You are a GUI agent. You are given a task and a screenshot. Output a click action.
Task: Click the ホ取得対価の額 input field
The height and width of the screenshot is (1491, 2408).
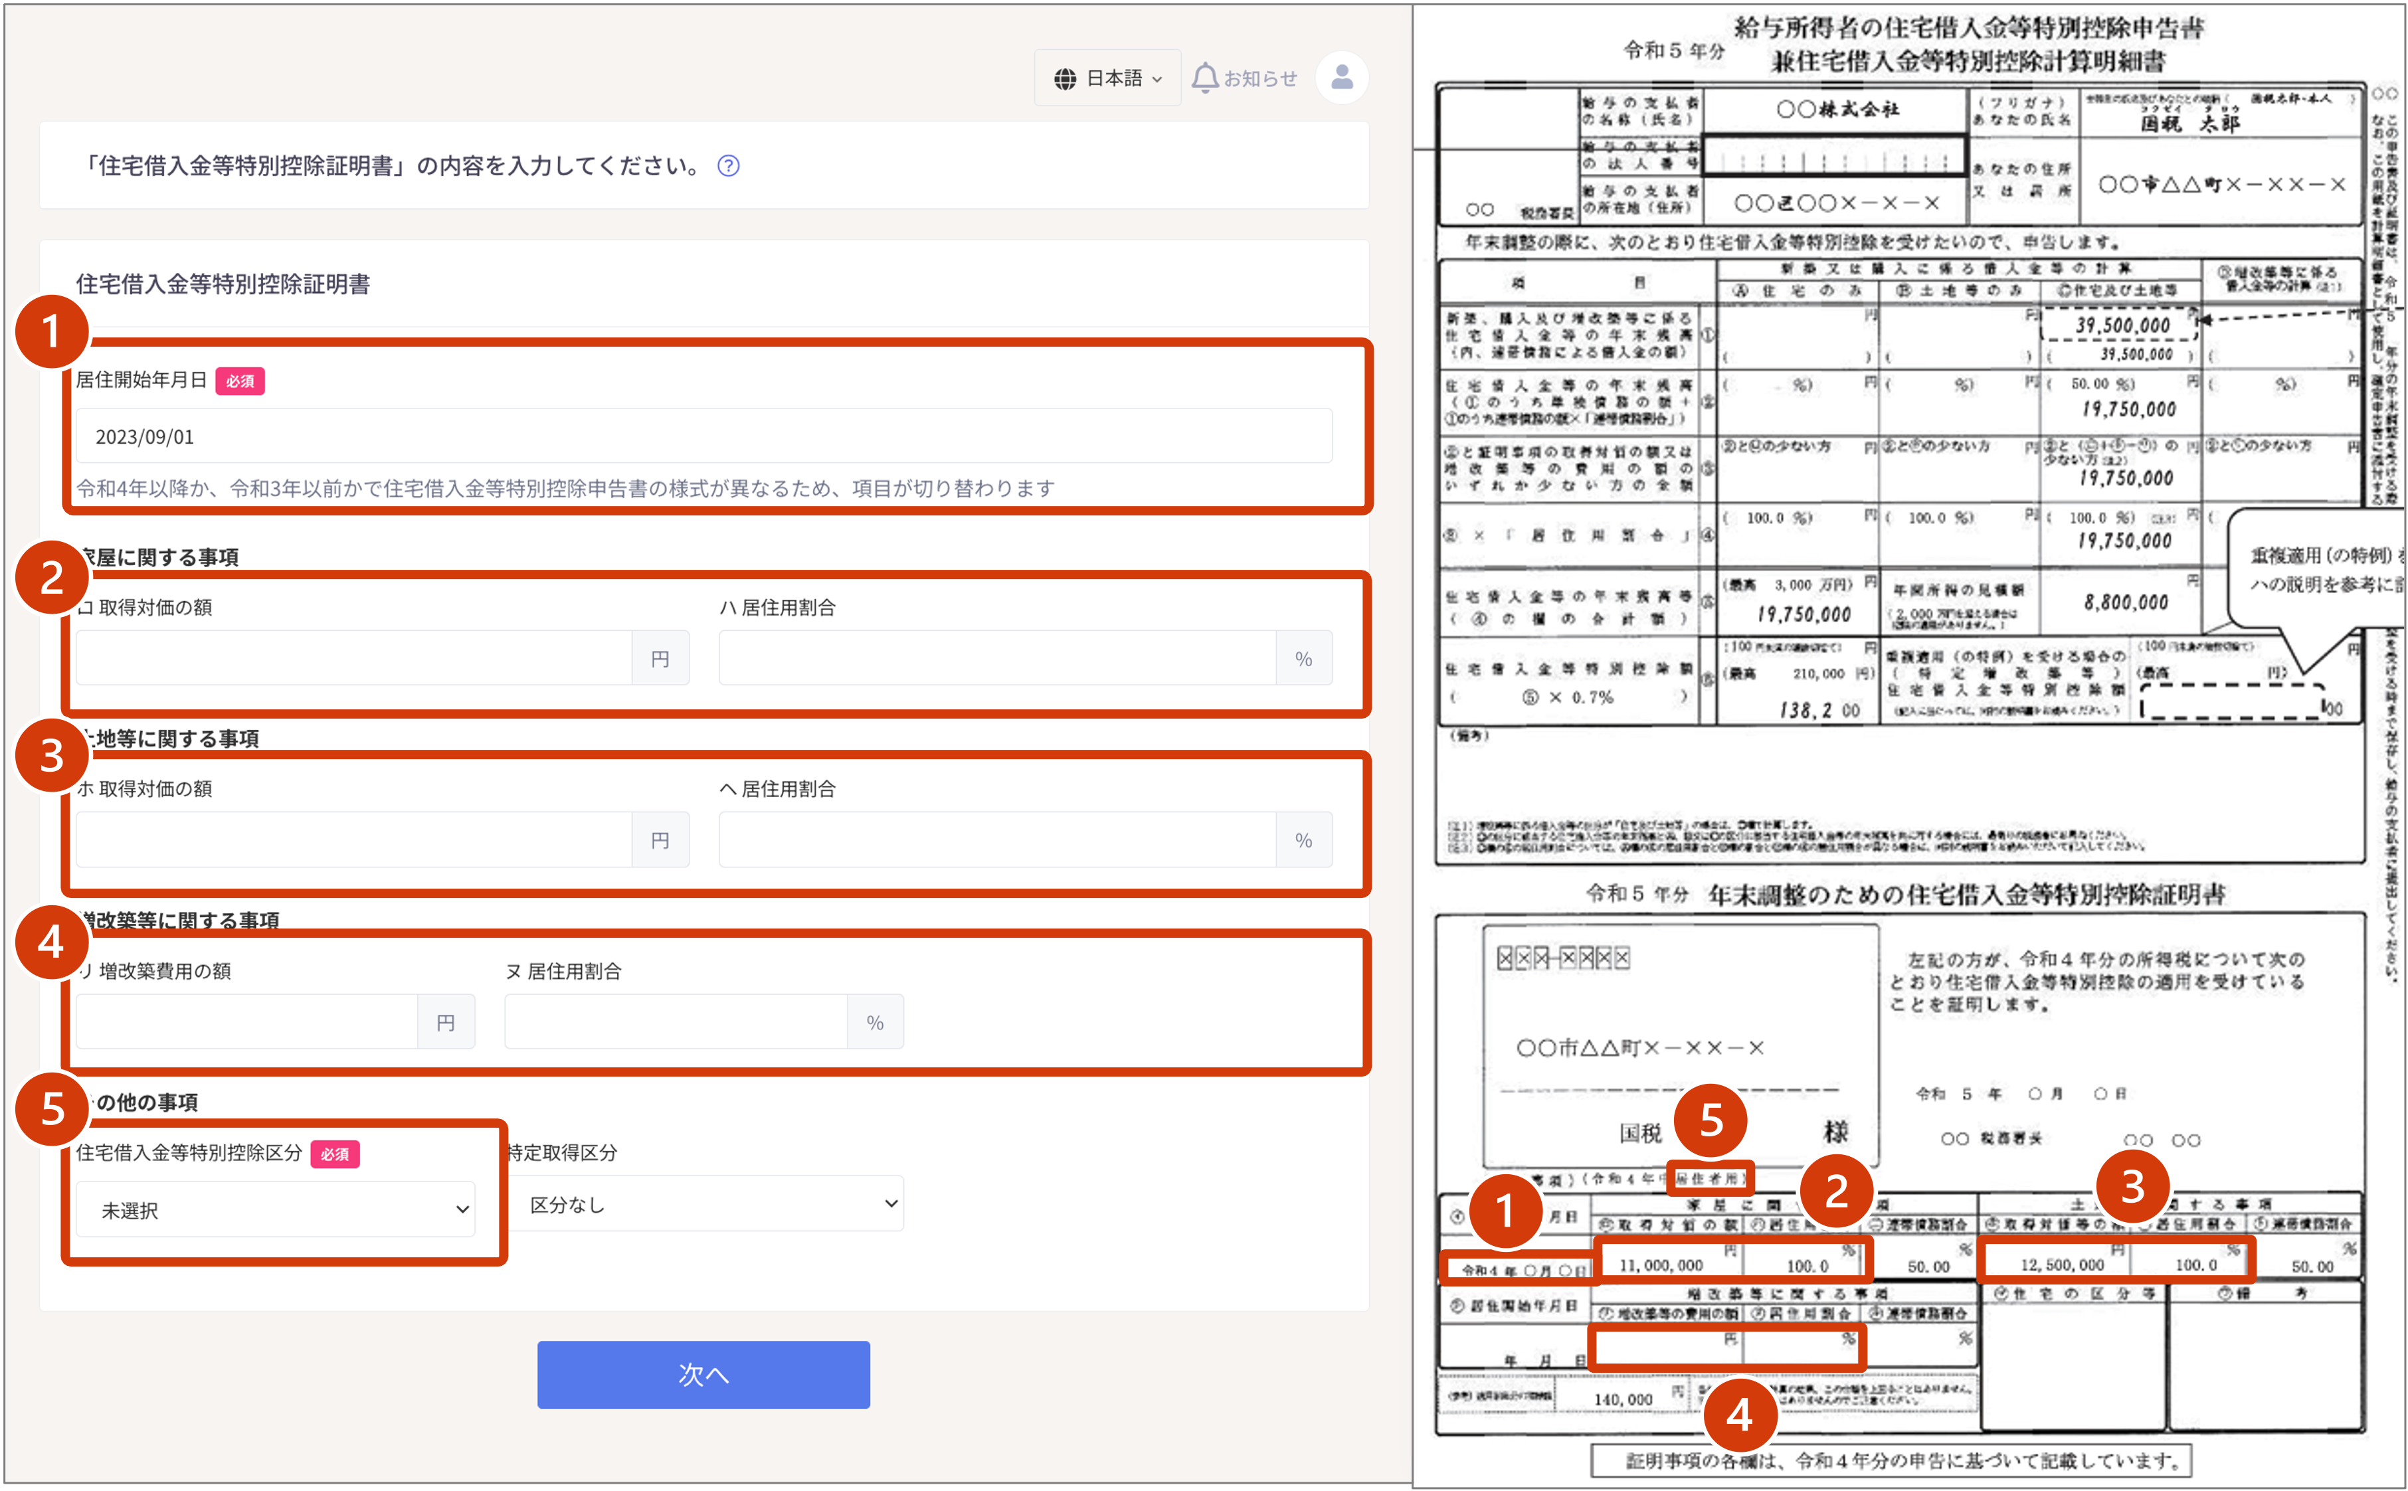(355, 839)
